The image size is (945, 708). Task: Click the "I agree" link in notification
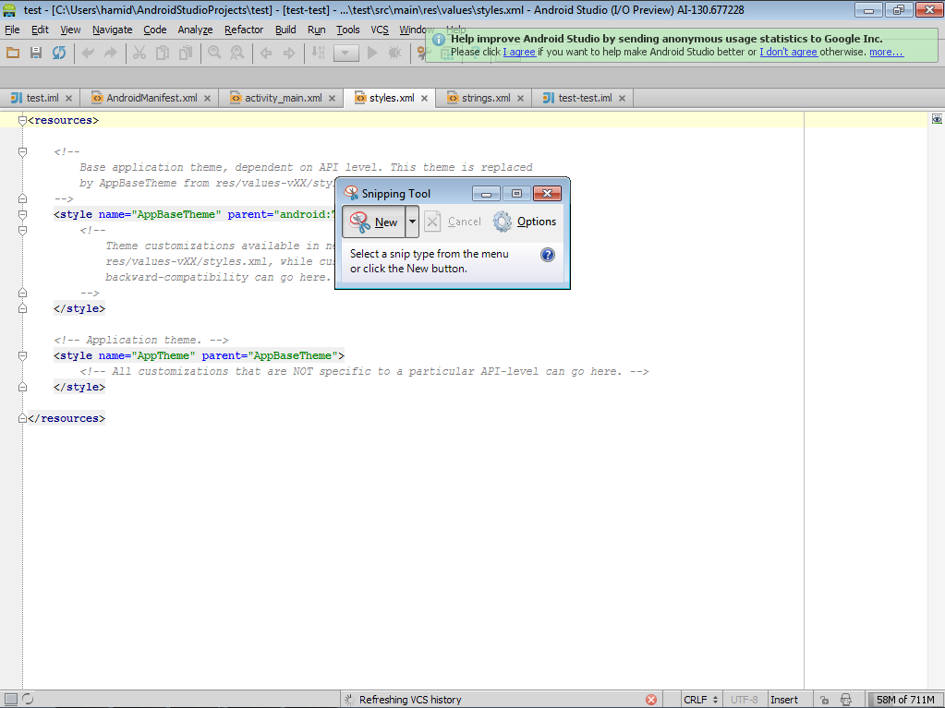pos(519,53)
